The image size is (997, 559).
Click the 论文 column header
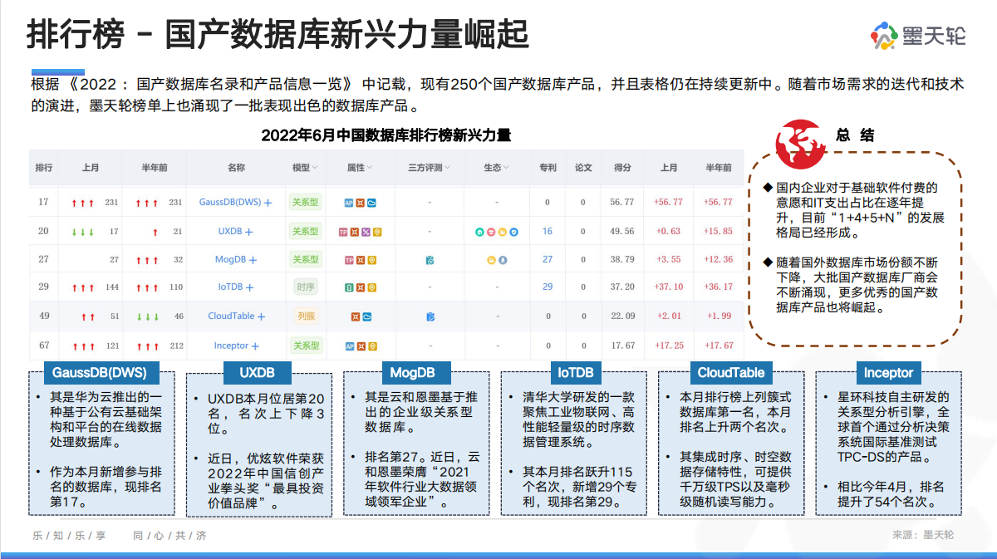point(583,167)
